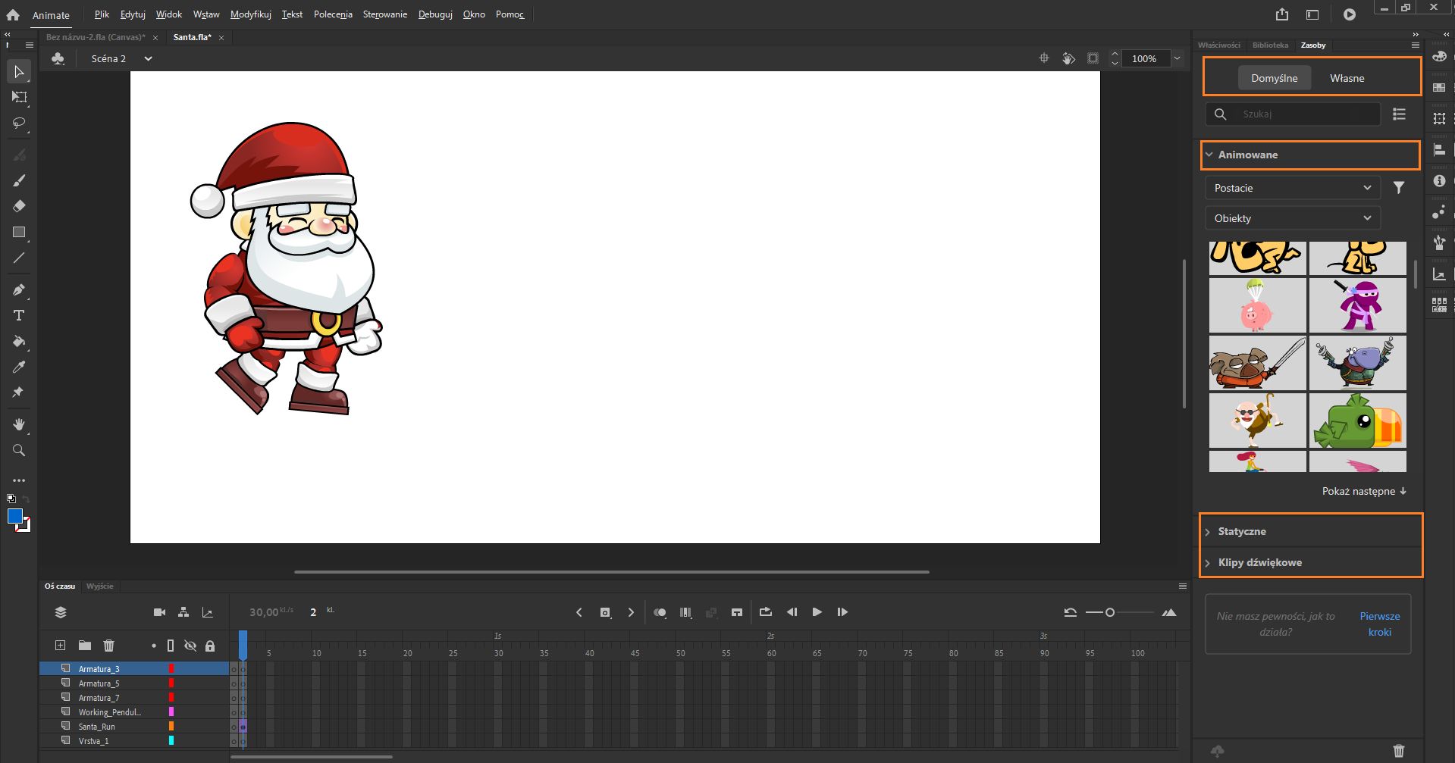This screenshot has width=1455, height=763.
Task: Select the Selection arrow tool
Action: [x=19, y=72]
